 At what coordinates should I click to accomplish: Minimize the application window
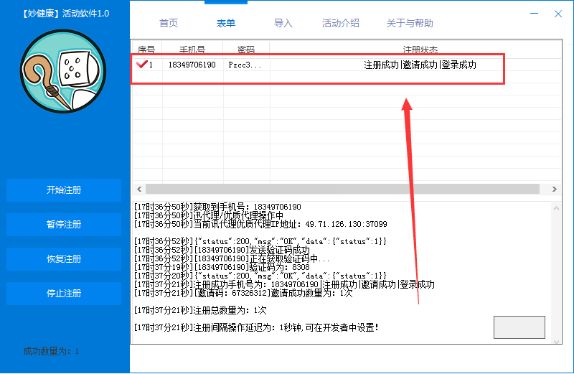click(x=534, y=14)
